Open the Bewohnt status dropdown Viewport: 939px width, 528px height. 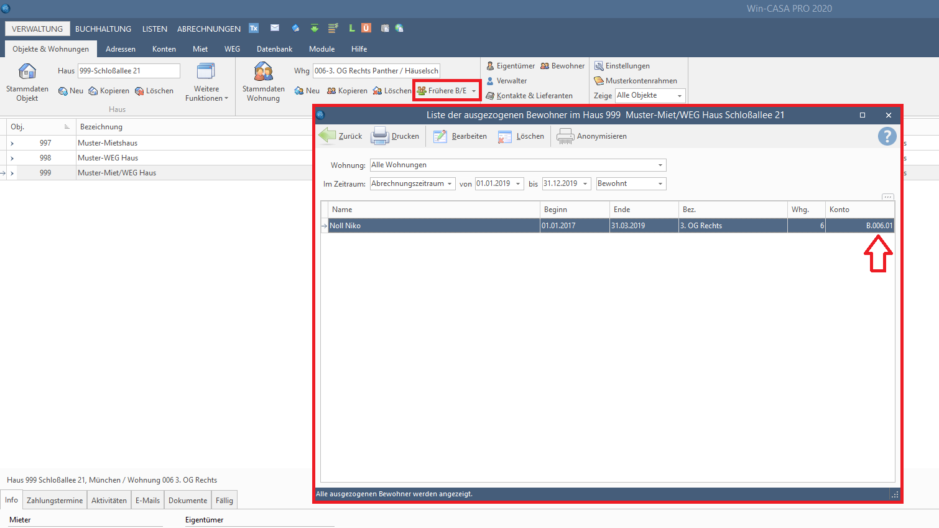click(660, 184)
